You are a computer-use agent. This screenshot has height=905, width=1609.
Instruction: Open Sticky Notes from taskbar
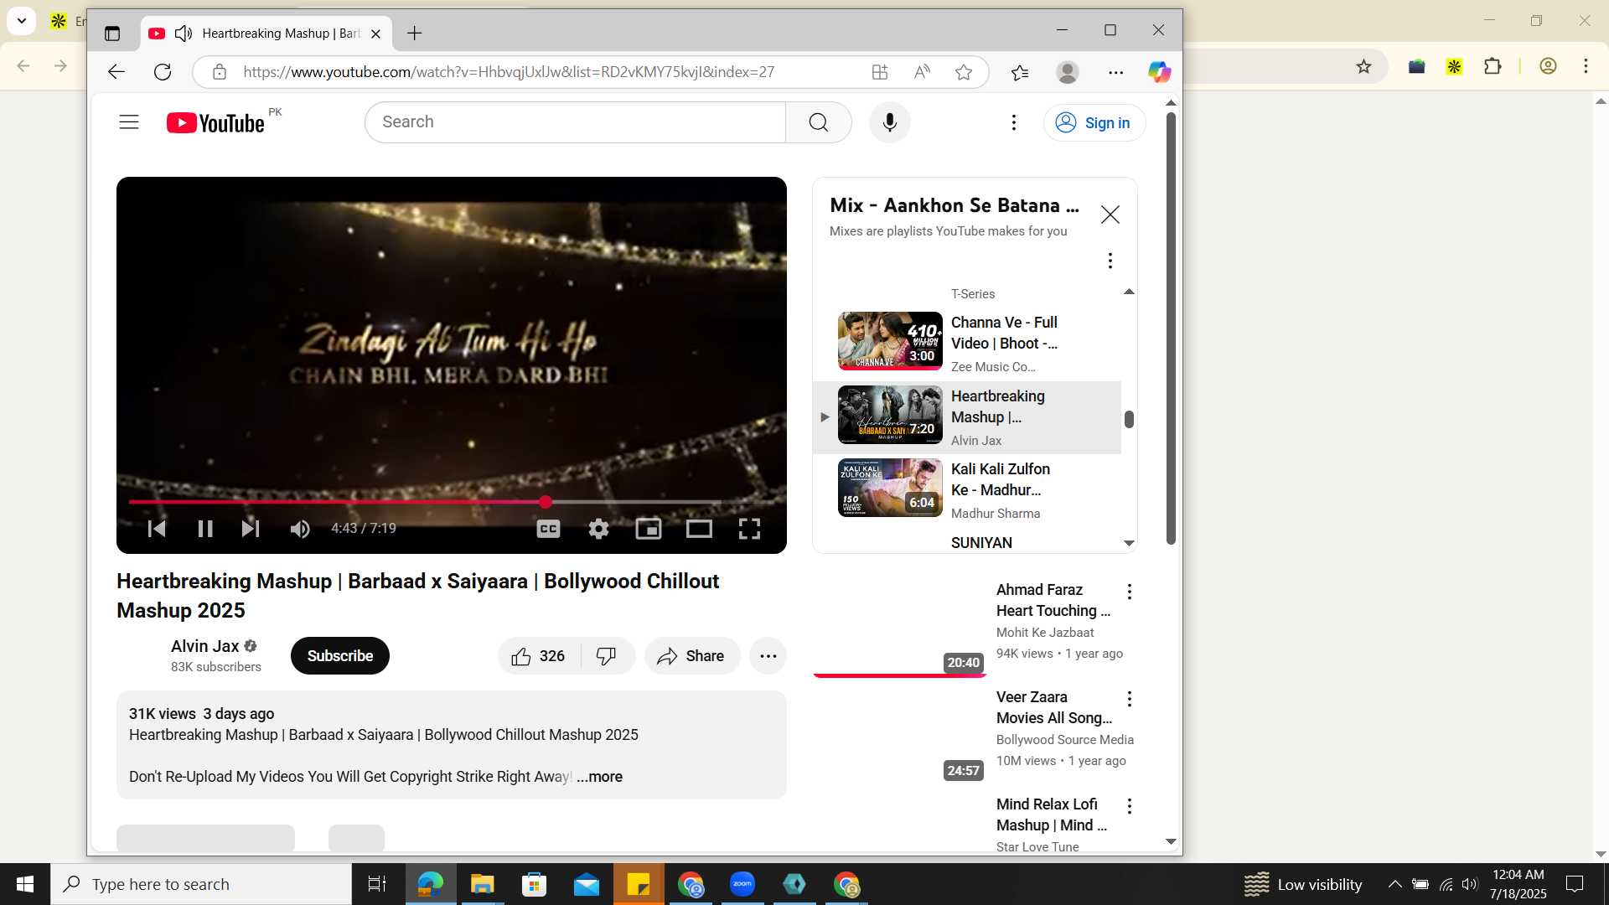(x=639, y=884)
